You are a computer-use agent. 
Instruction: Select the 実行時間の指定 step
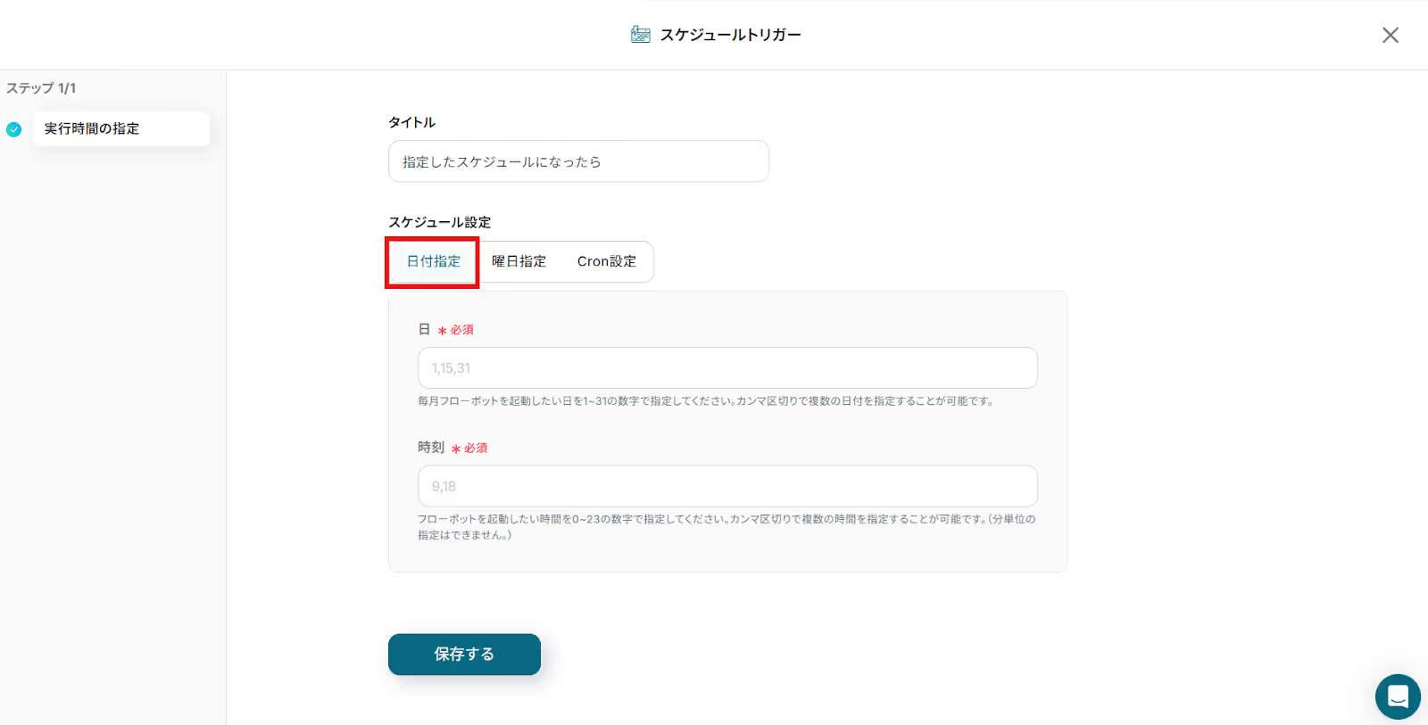point(120,128)
